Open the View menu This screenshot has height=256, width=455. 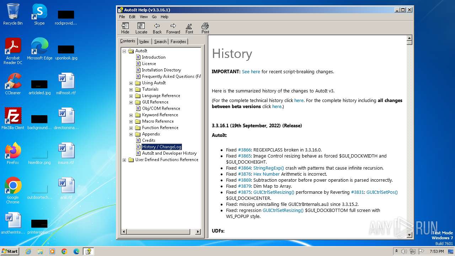[144, 17]
